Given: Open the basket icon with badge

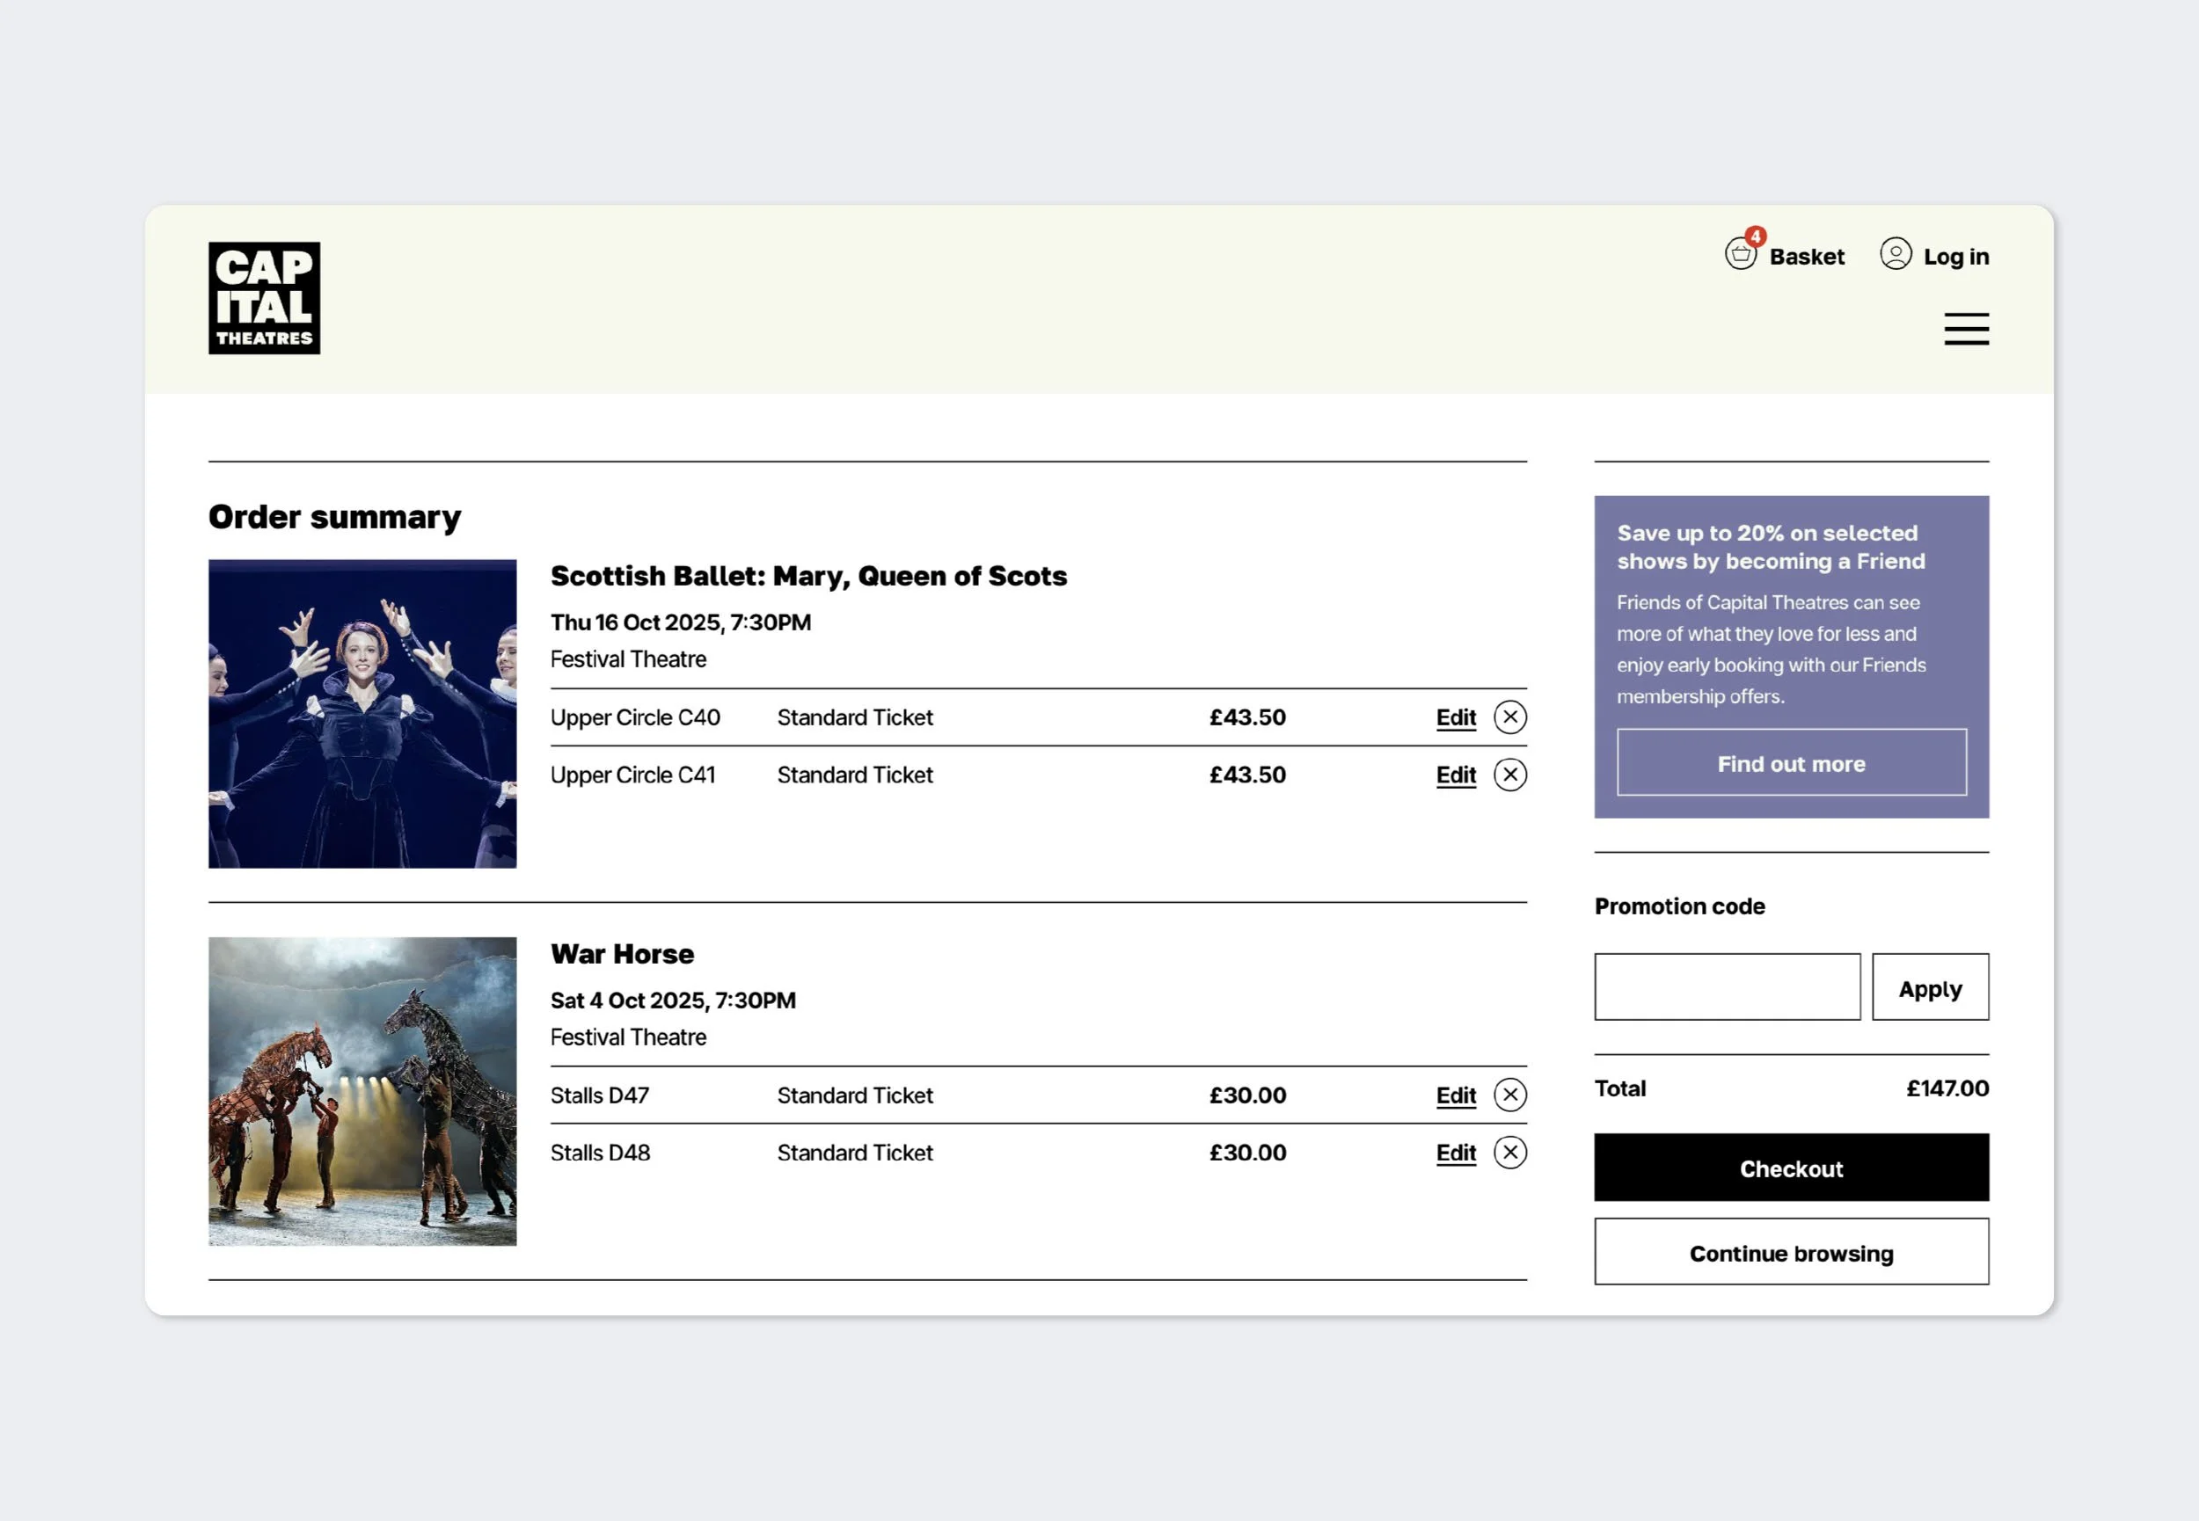Looking at the screenshot, I should (1741, 254).
